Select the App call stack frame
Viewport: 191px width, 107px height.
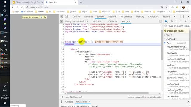176,43
